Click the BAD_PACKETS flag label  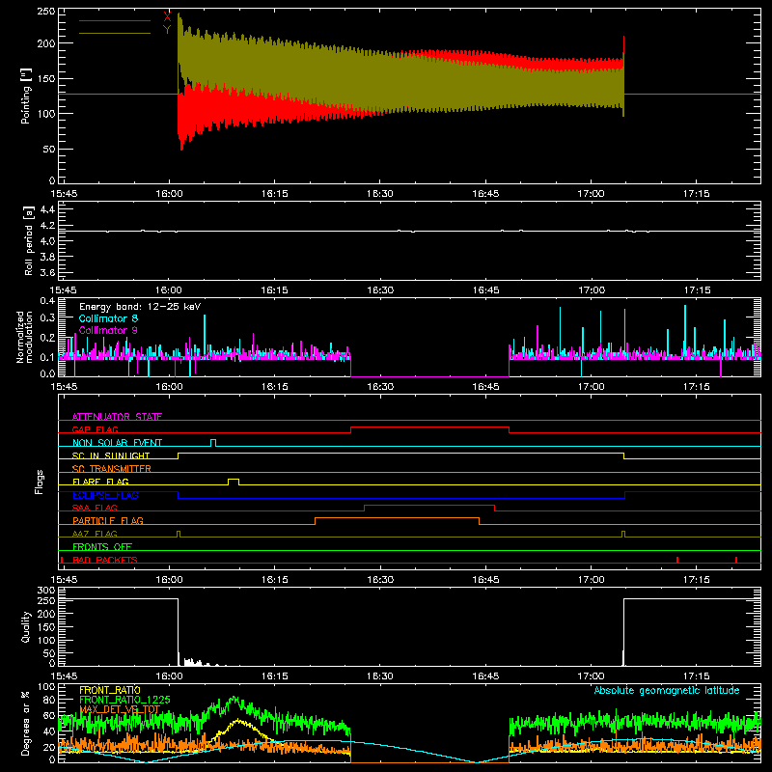pos(105,560)
